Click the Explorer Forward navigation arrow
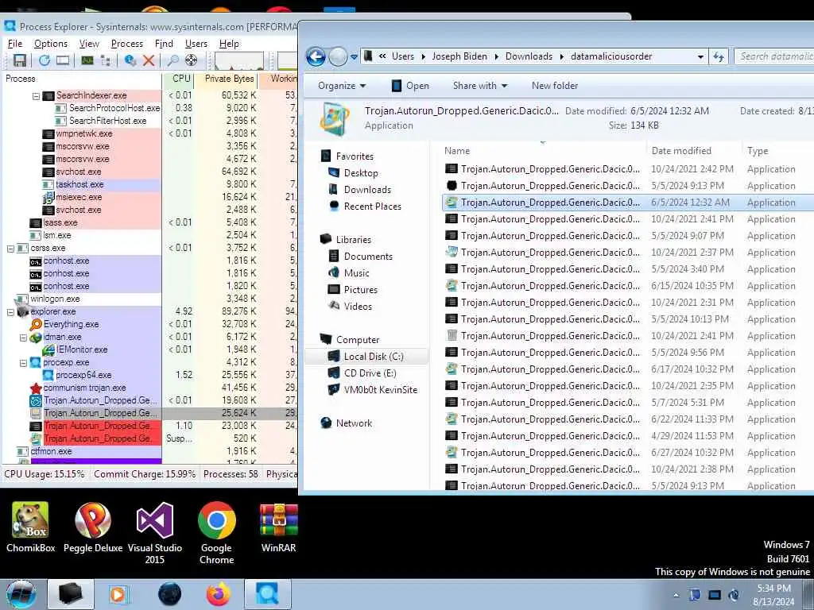The image size is (814, 610). [x=338, y=56]
